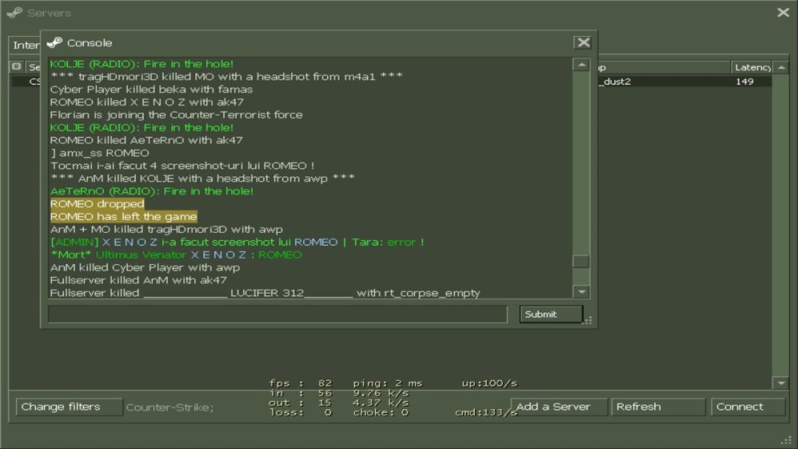Switch to the Internet tab in Servers
The image size is (798, 449).
tap(25, 45)
